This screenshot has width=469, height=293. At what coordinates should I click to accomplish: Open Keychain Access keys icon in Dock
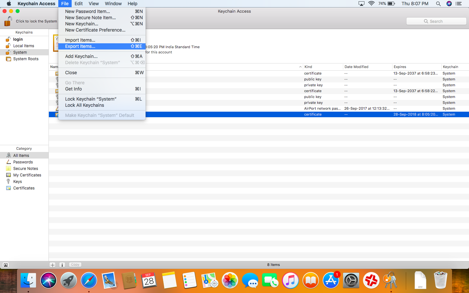click(391, 280)
